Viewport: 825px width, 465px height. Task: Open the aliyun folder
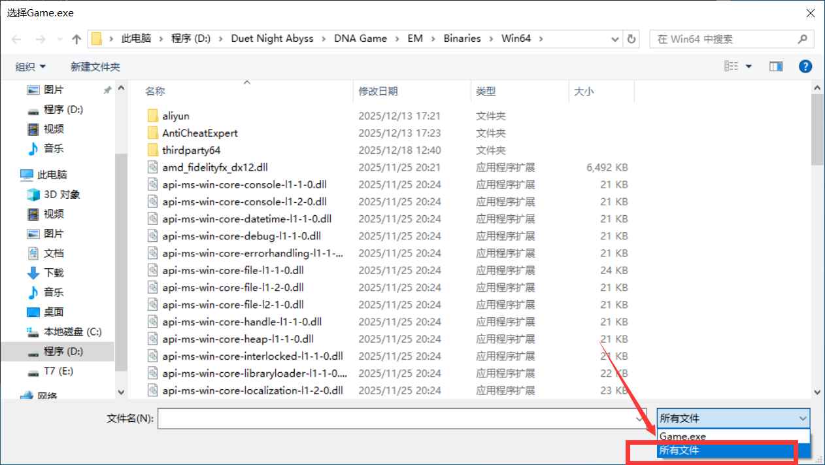175,115
